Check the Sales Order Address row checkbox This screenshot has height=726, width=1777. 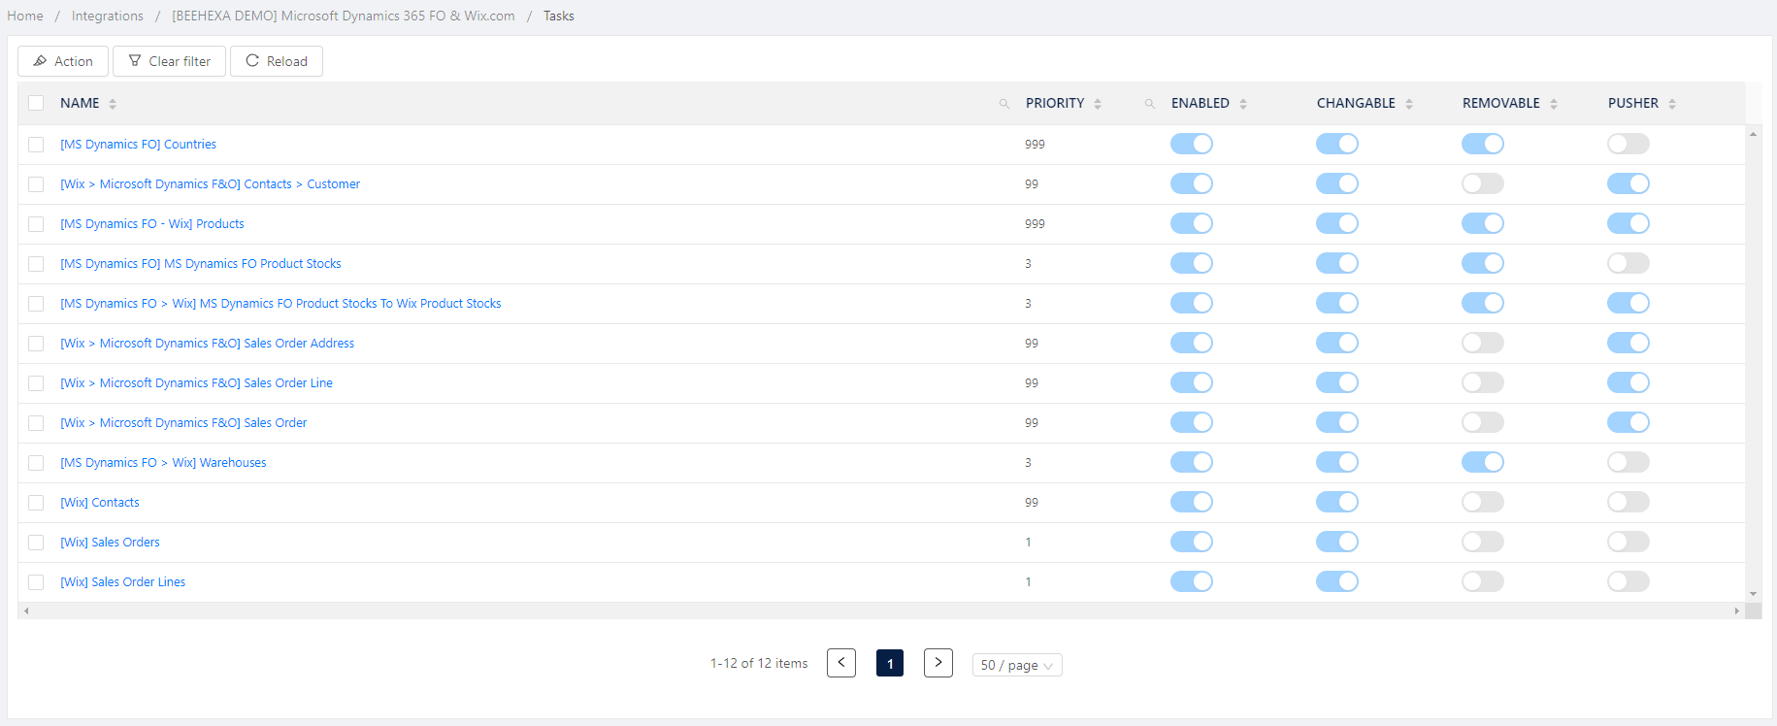pyautogui.click(x=36, y=344)
